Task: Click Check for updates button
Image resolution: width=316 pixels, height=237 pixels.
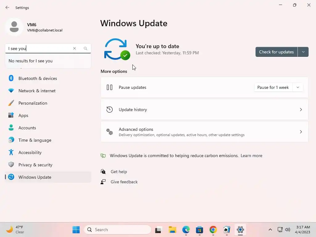Action: (x=276, y=52)
